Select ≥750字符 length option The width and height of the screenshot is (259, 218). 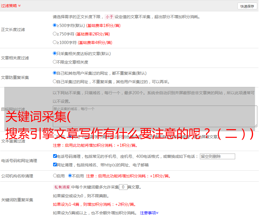55,34
